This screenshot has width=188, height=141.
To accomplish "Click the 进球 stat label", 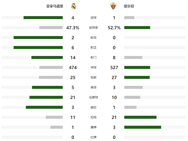I will pos(93,18).
